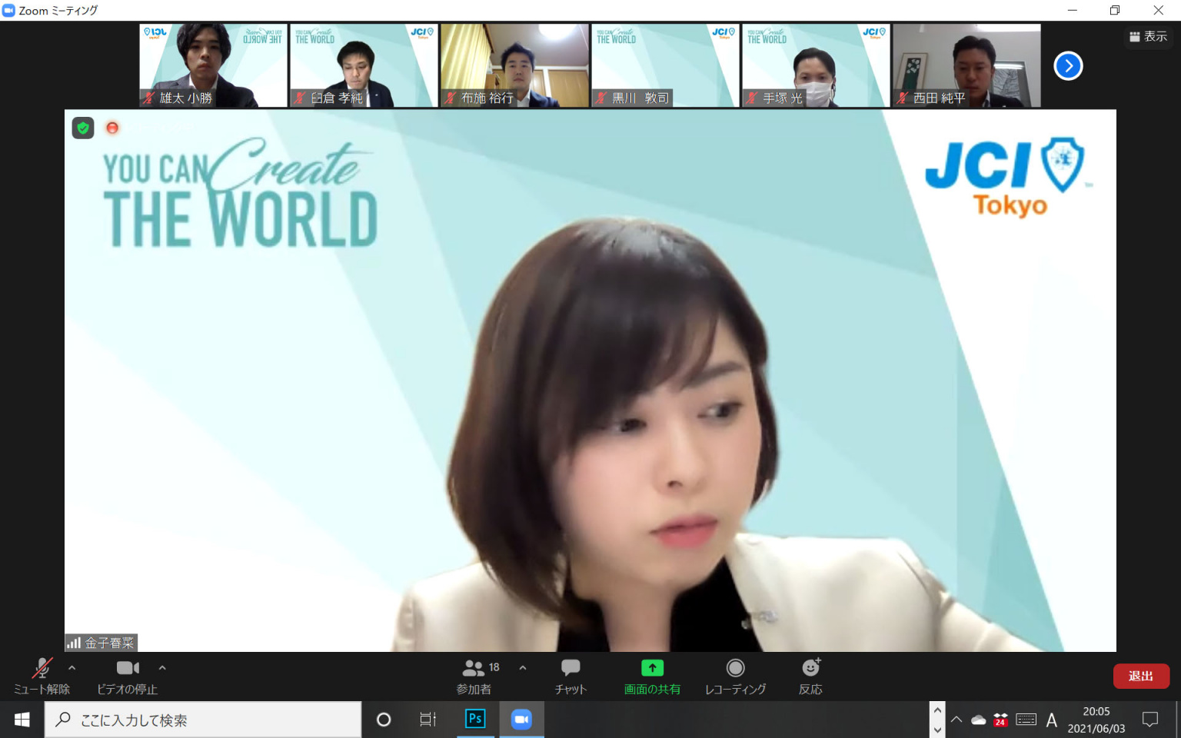Click the green encryption shield icon
Image resolution: width=1181 pixels, height=738 pixels.
tap(83, 128)
